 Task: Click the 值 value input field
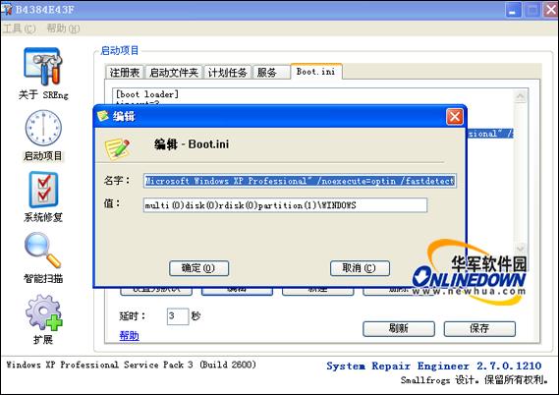click(285, 205)
